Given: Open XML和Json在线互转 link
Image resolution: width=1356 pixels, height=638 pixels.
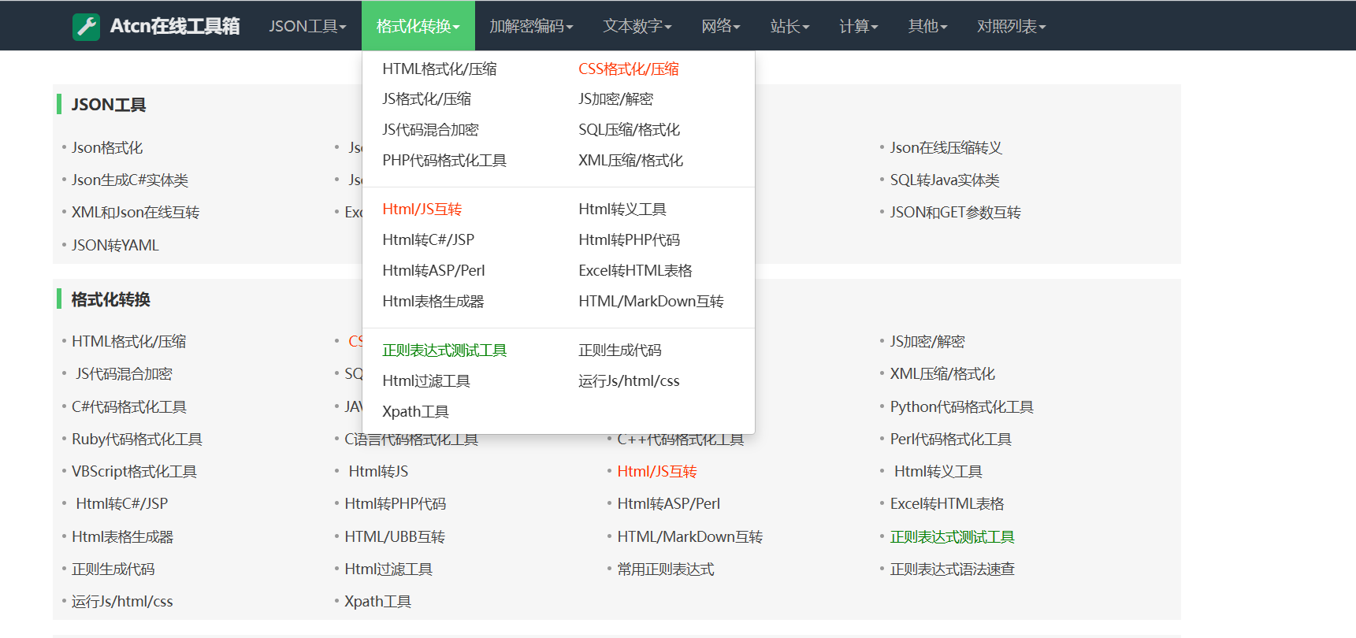Looking at the screenshot, I should (x=136, y=212).
